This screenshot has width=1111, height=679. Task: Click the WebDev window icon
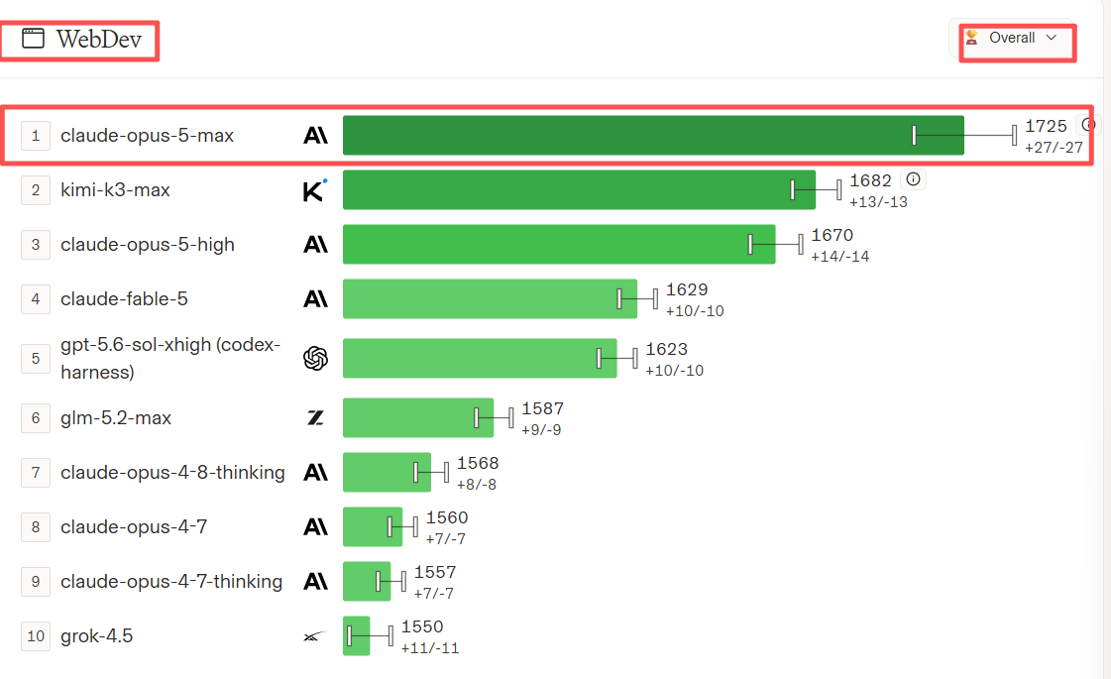pyautogui.click(x=34, y=39)
